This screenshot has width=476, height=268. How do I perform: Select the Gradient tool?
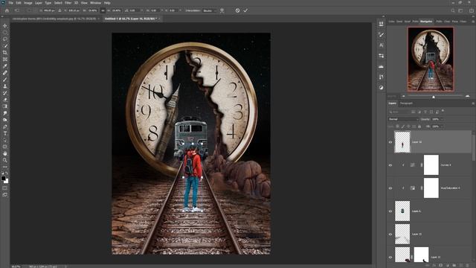click(x=5, y=106)
